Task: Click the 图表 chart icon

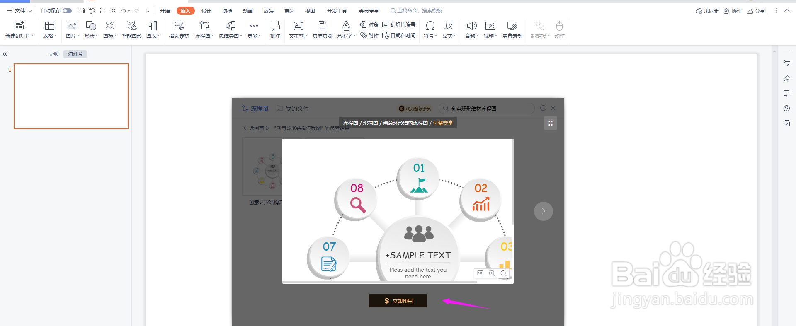Action: pyautogui.click(x=153, y=26)
